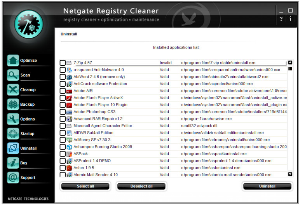Click the Backup icon in sidebar
Image resolution: width=300 pixels, height=206 pixels.
(x=13, y=104)
